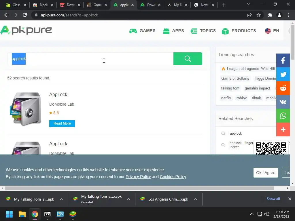
Task: Select League of Legends: Wild Rift trend
Action: pyautogui.click(x=248, y=69)
